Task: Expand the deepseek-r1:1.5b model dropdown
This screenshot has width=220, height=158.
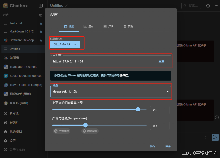Action: pos(111,92)
